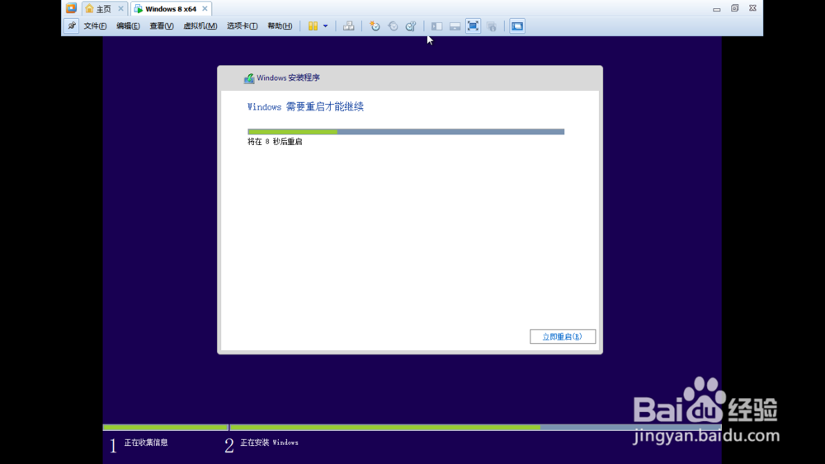825x464 pixels.
Task: Open the 帮助(H) menu
Action: 280,26
